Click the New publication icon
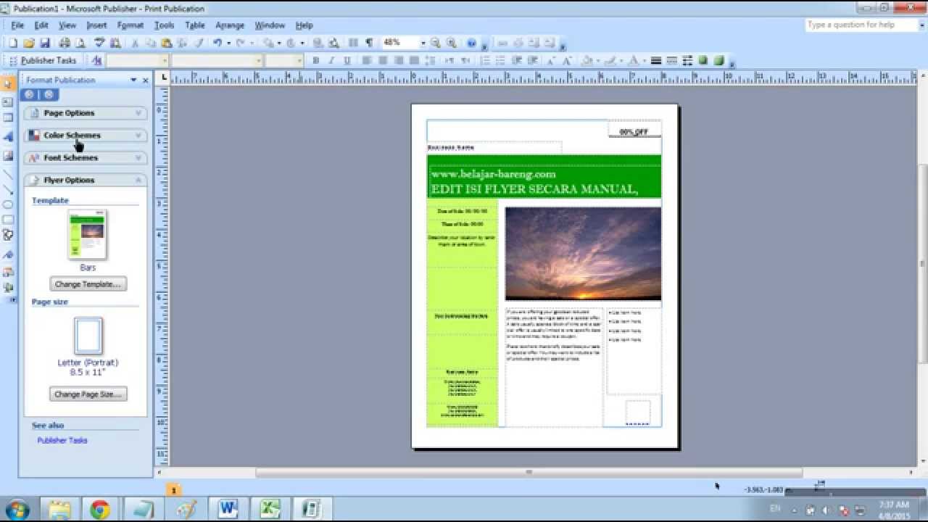This screenshot has height=522, width=928. tap(12, 43)
